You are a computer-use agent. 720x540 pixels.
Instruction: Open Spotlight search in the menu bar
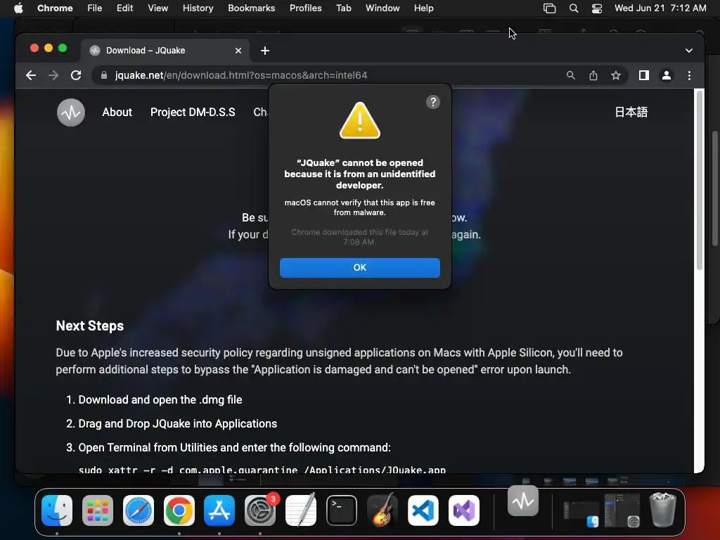574,8
